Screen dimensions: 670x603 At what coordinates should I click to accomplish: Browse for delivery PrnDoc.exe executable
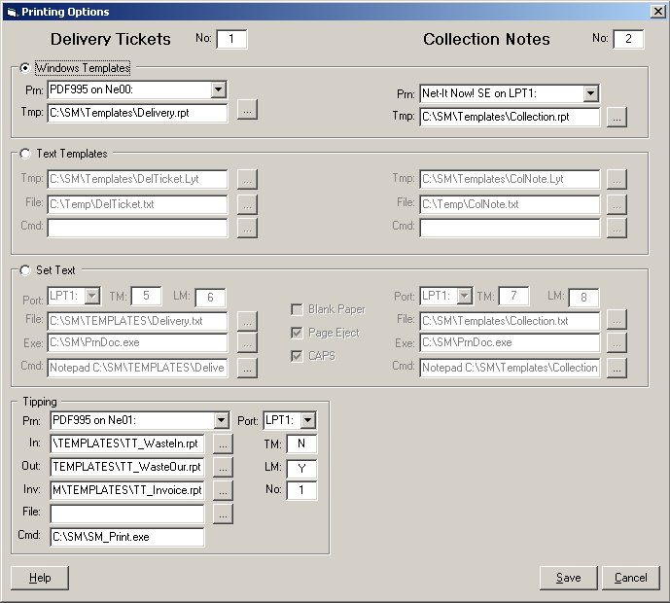pos(247,342)
